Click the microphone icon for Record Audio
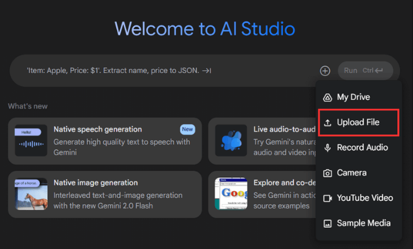This screenshot has height=249, width=413. tap(328, 148)
